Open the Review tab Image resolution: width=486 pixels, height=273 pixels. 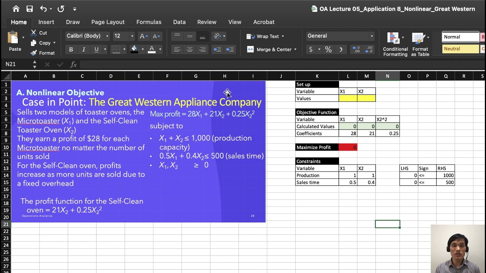[207, 22]
